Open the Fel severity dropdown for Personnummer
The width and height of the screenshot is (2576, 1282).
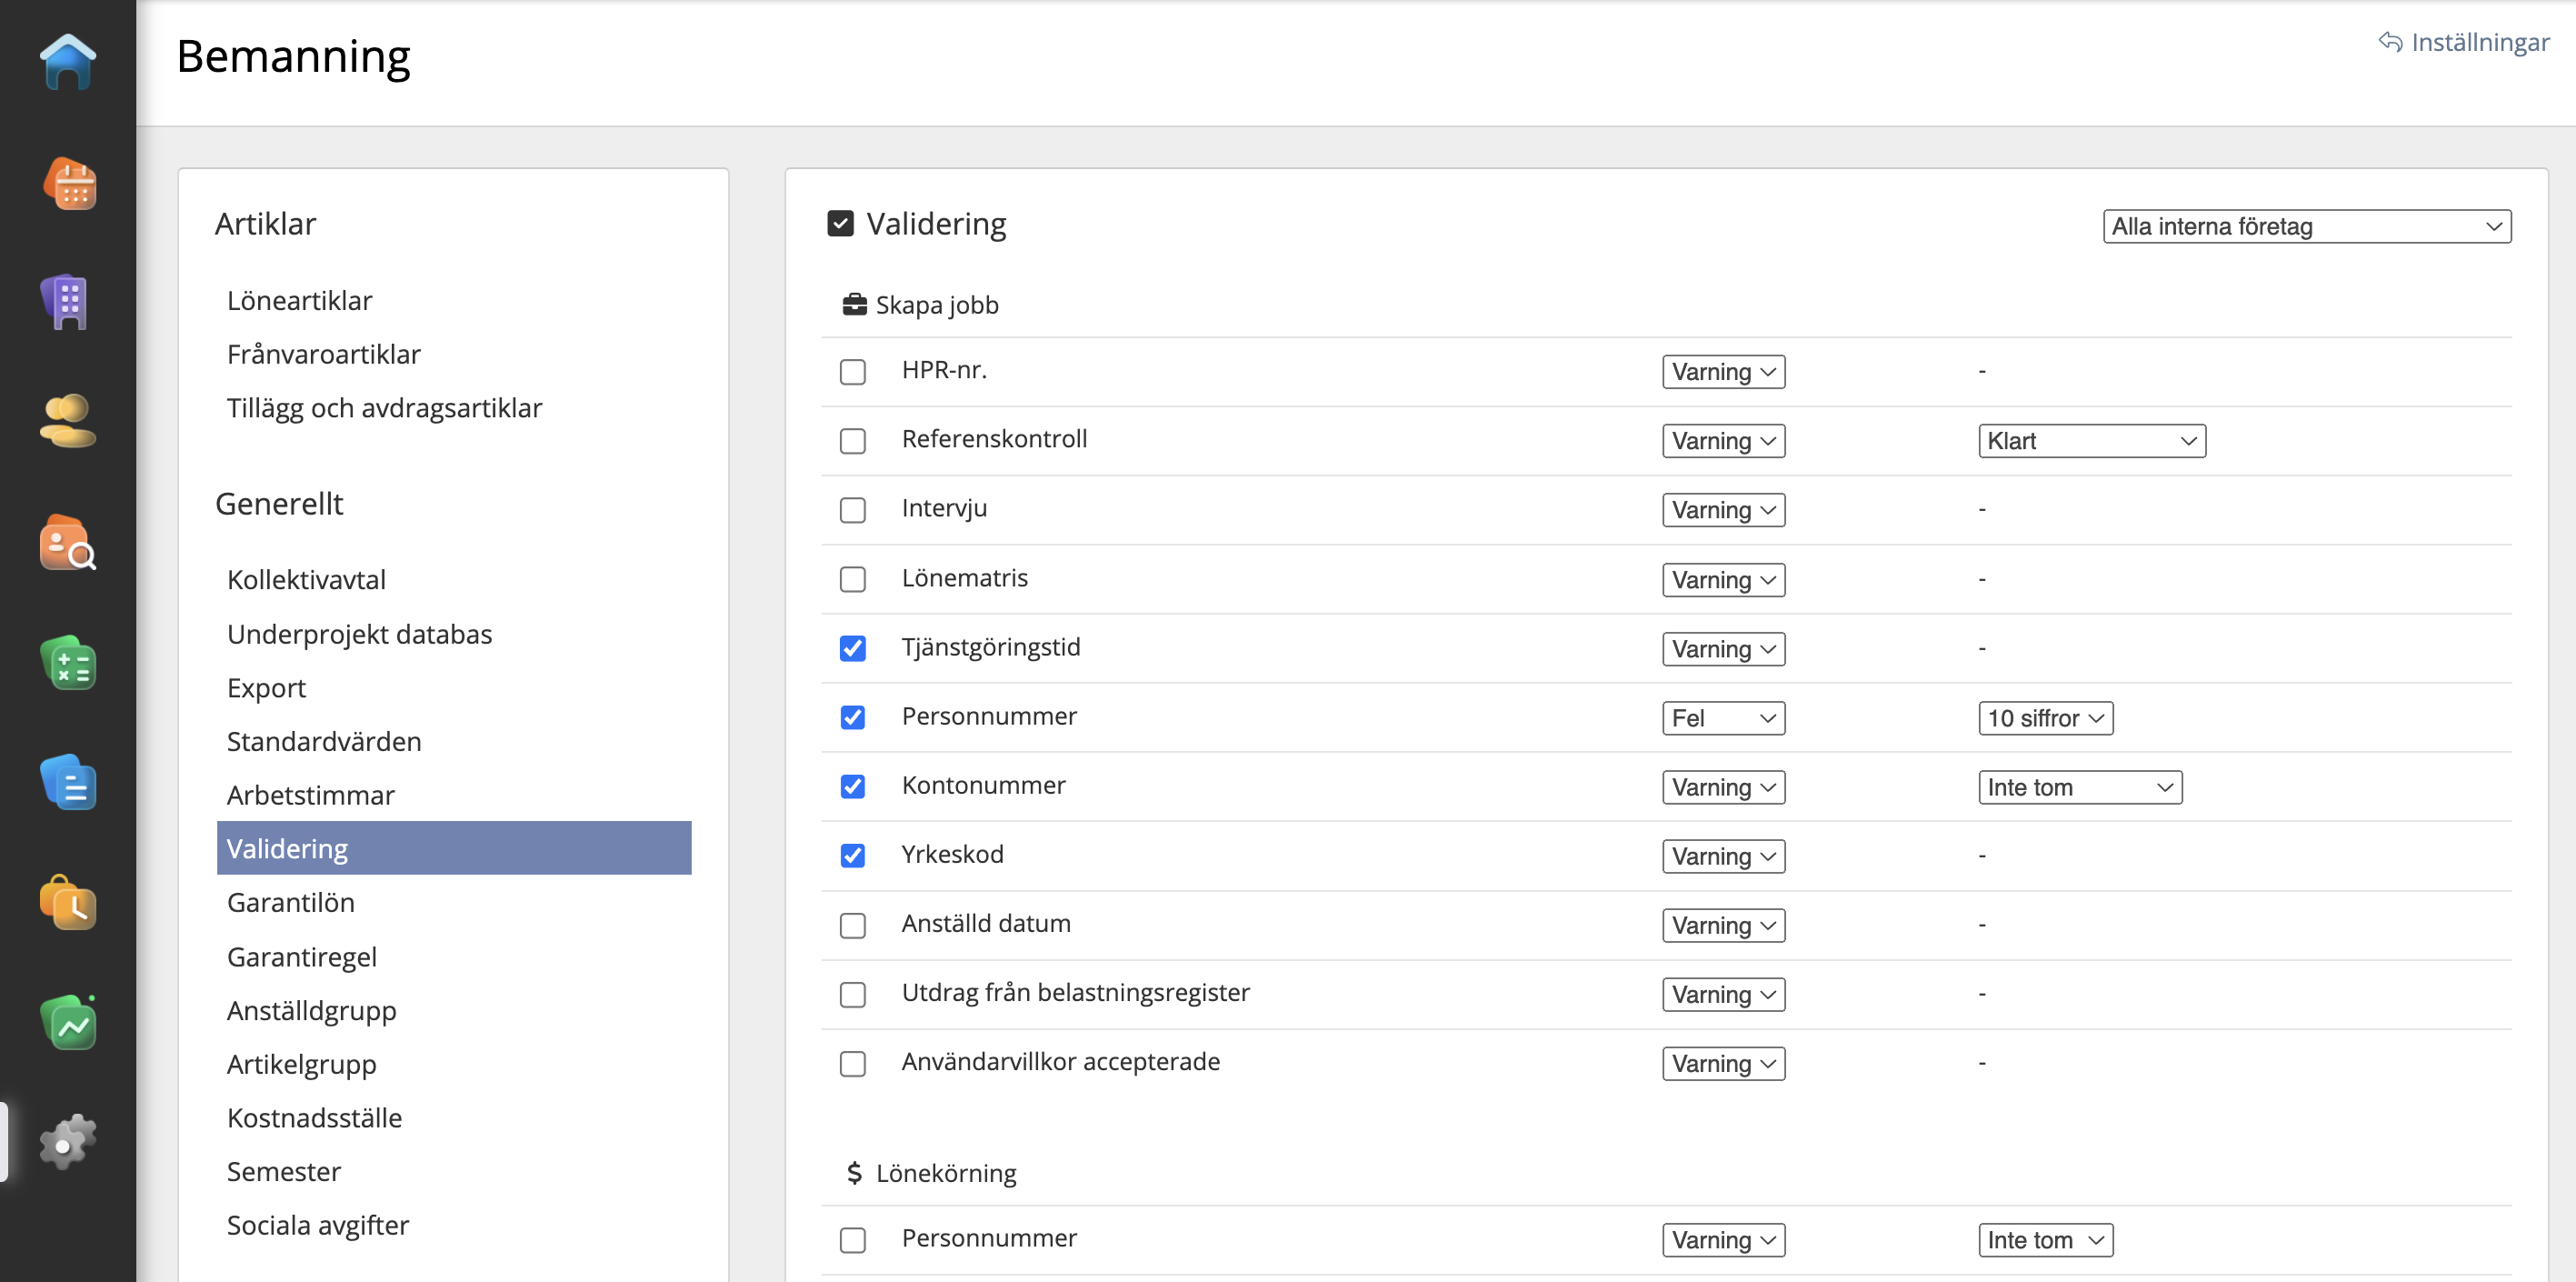pyautogui.click(x=1722, y=718)
